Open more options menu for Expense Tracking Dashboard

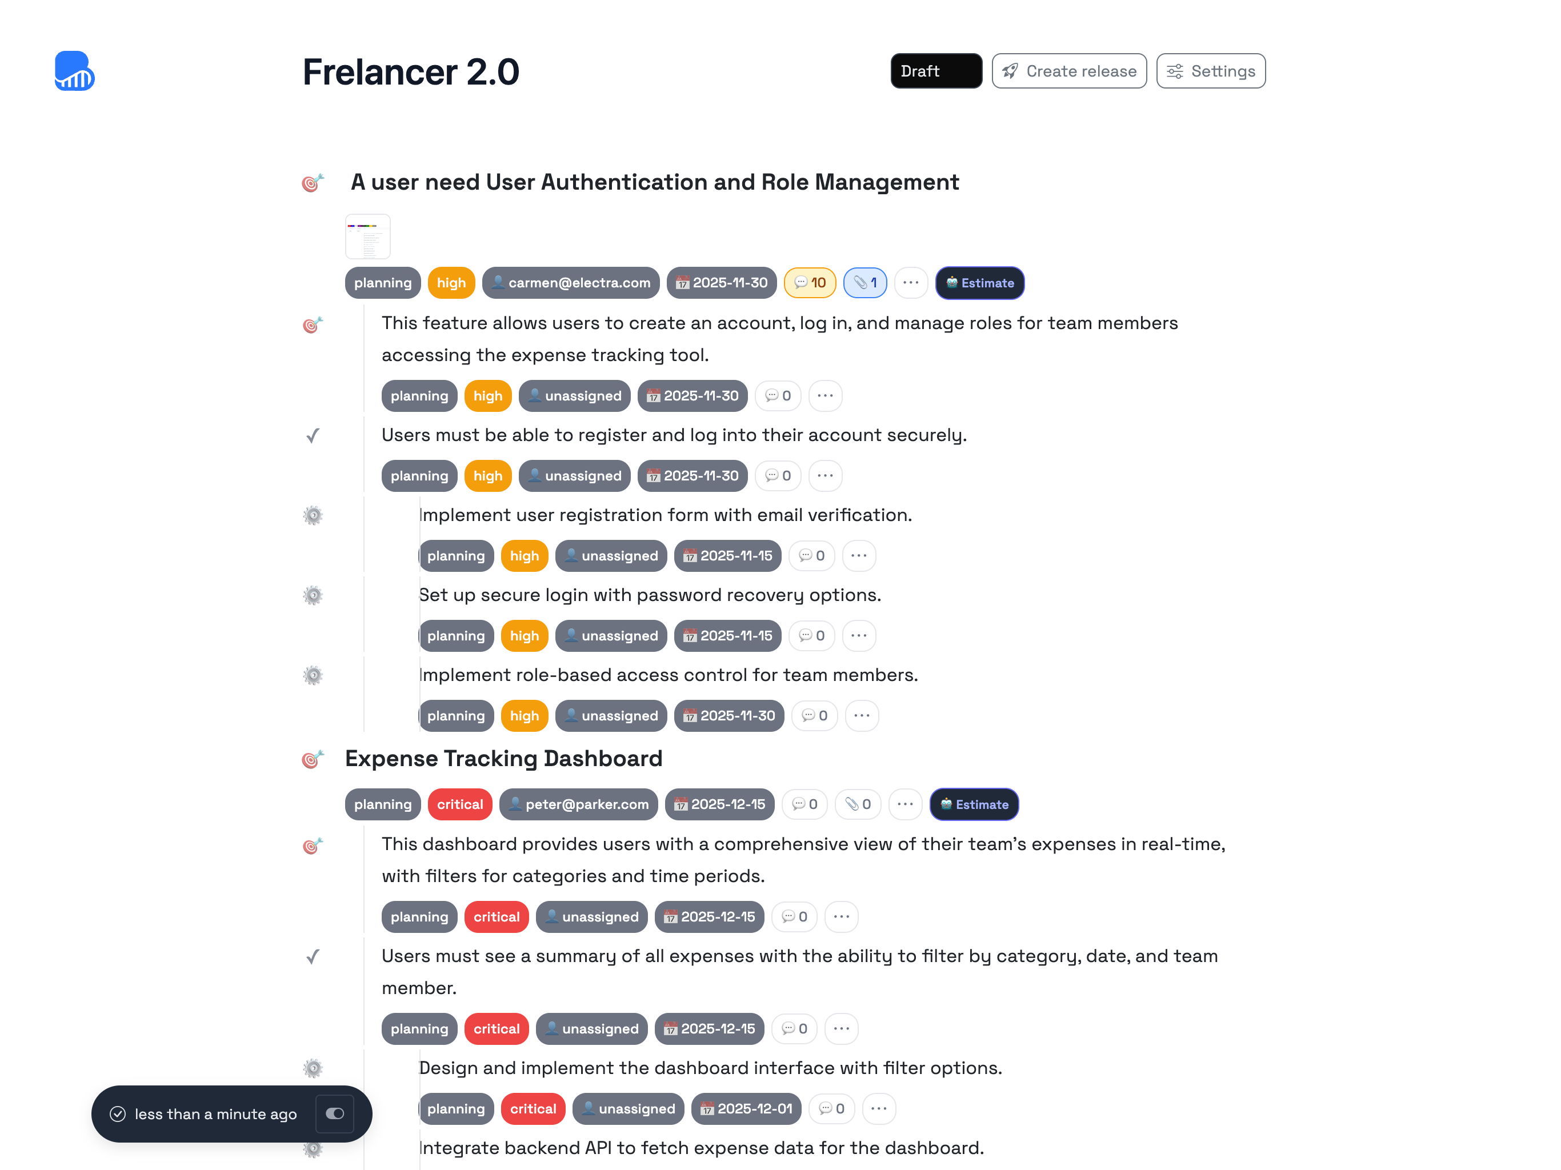(904, 804)
